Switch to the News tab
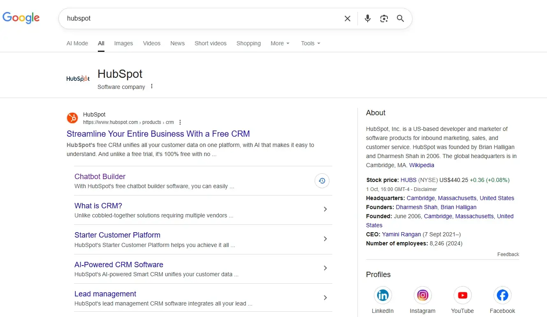Screen dimensions: 547x317 pyautogui.click(x=177, y=43)
